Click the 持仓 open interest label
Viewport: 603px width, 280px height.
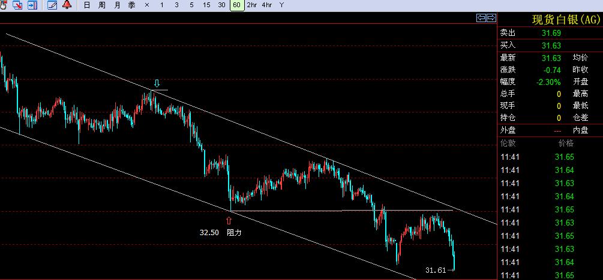click(x=508, y=117)
